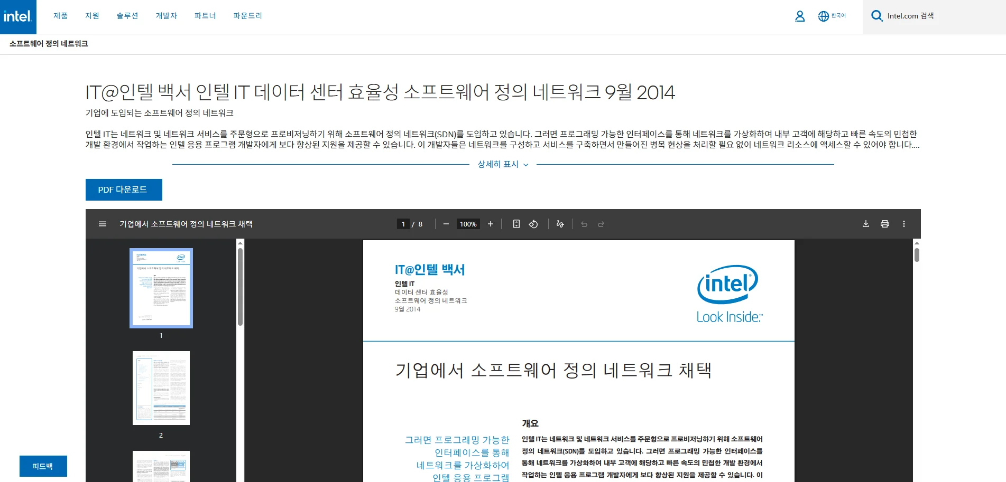
Task: Open the 한국어 language selector
Action: [x=831, y=16]
